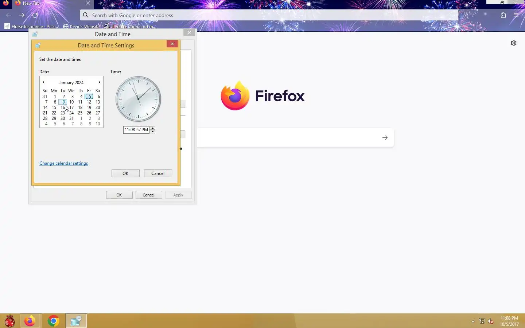This screenshot has height=328, width=525.
Task: Go to next month in calendar
Action: click(x=99, y=82)
